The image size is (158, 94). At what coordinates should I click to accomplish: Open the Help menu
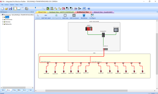(21, 5)
